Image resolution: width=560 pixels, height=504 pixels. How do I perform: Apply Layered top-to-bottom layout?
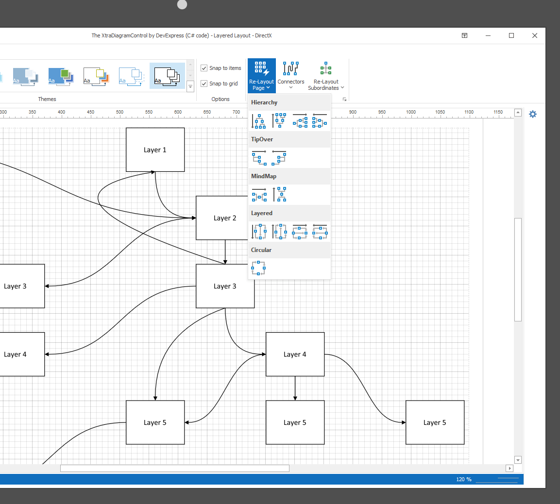pos(258,232)
